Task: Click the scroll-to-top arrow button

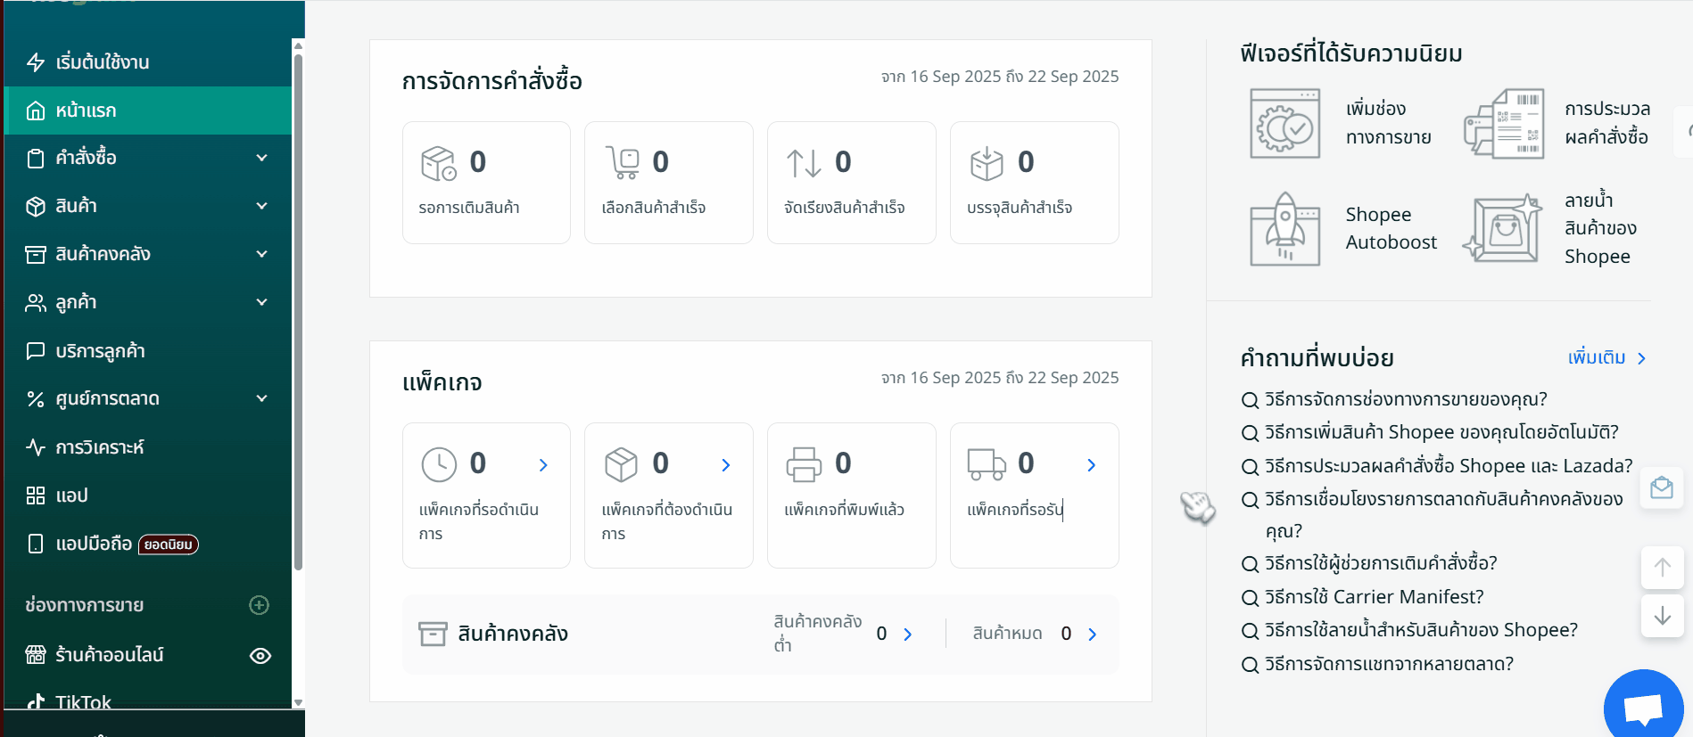Action: click(x=1662, y=568)
